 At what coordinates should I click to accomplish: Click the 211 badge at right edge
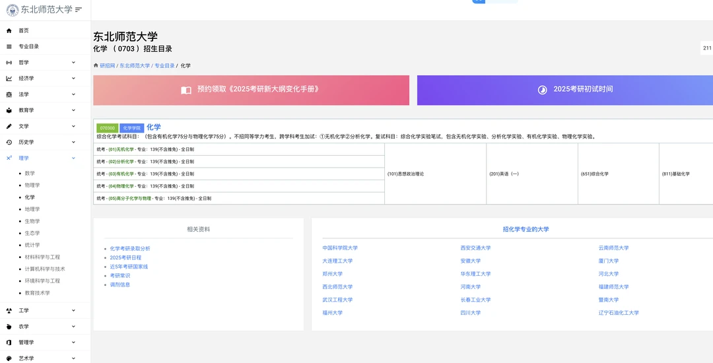pos(706,48)
